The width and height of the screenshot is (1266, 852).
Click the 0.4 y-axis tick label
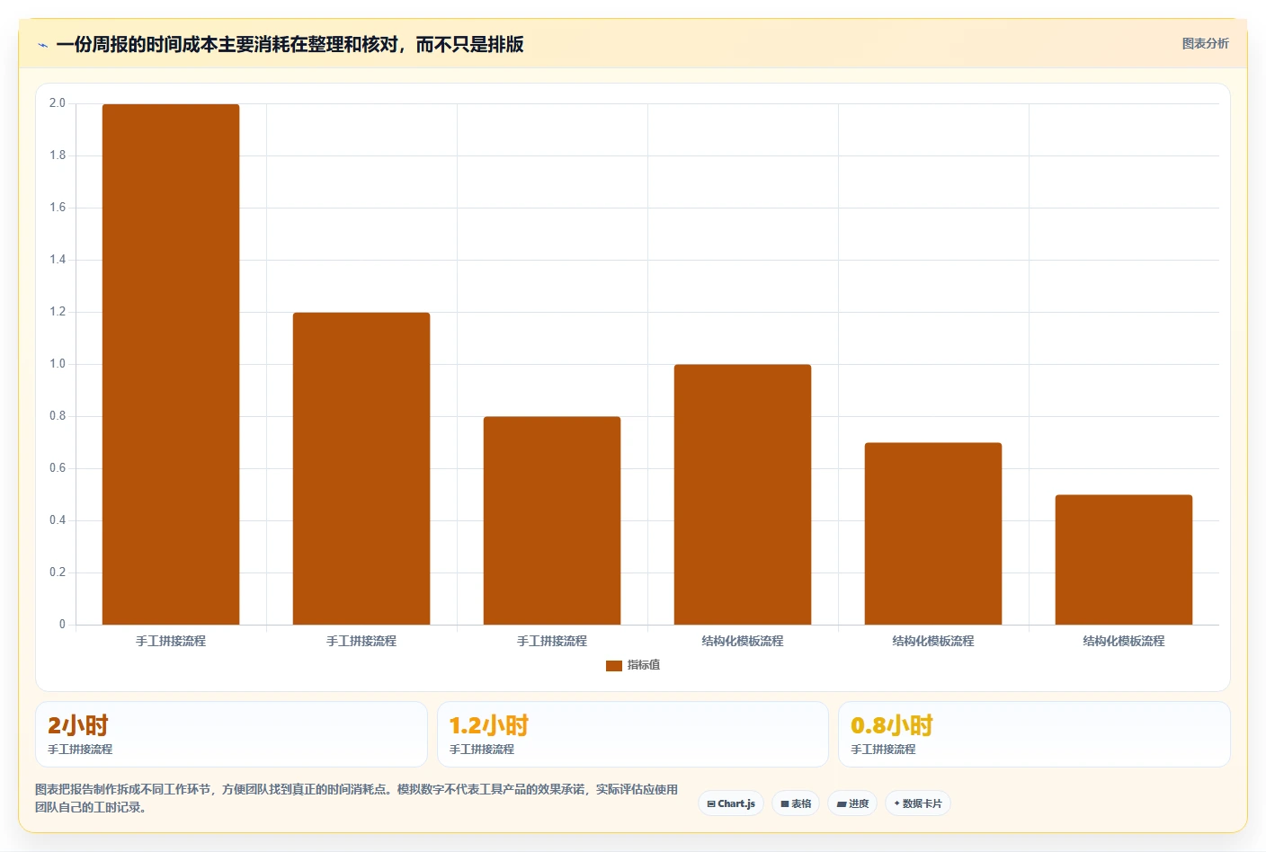tap(58, 520)
